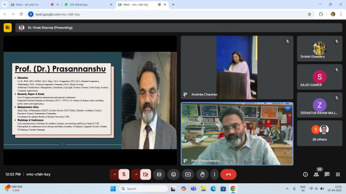
Task: Open Chrome extensions puzzle icon
Action: (x=321, y=15)
